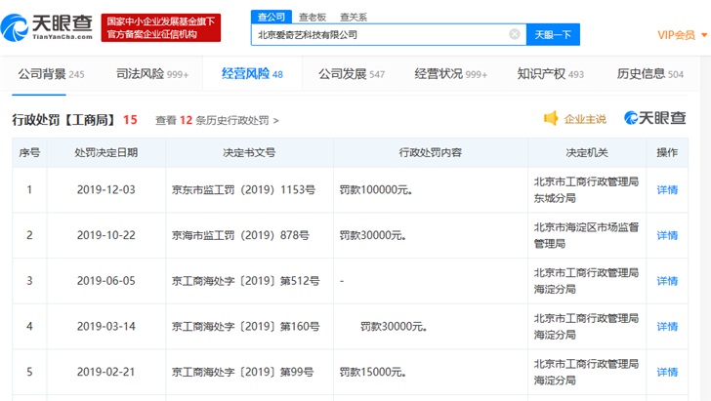Open 详情 for the 2019-03-14 penalty
This screenshot has height=401, width=711.
pos(667,326)
